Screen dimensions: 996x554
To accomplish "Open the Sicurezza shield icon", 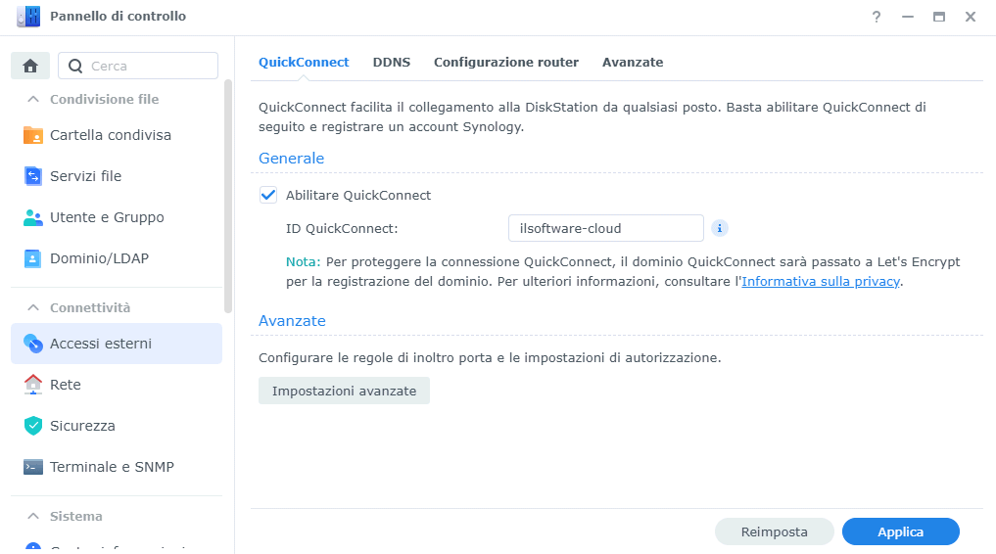I will point(33,426).
